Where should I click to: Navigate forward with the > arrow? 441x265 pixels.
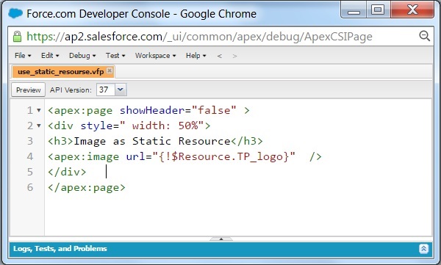click(235, 56)
